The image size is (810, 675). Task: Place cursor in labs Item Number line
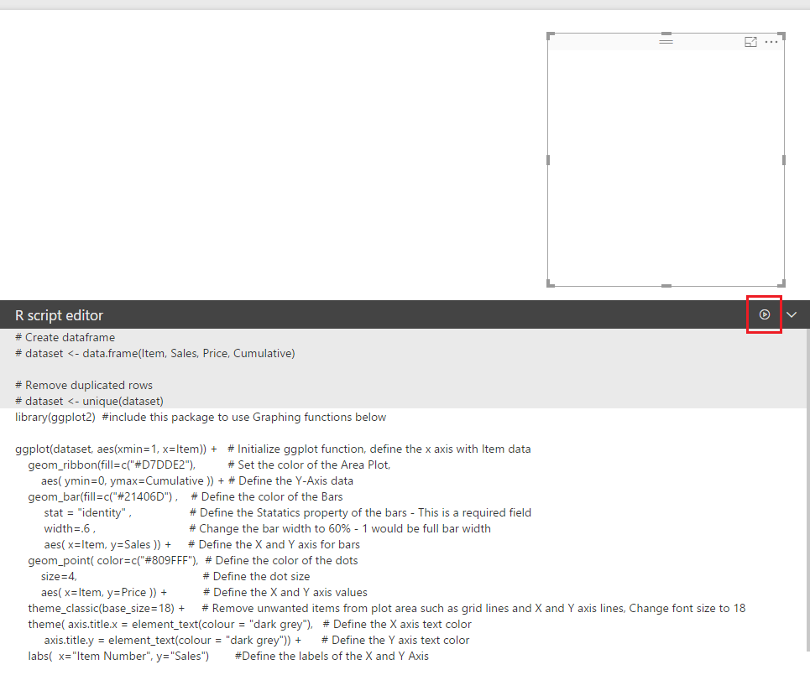[x=228, y=656]
